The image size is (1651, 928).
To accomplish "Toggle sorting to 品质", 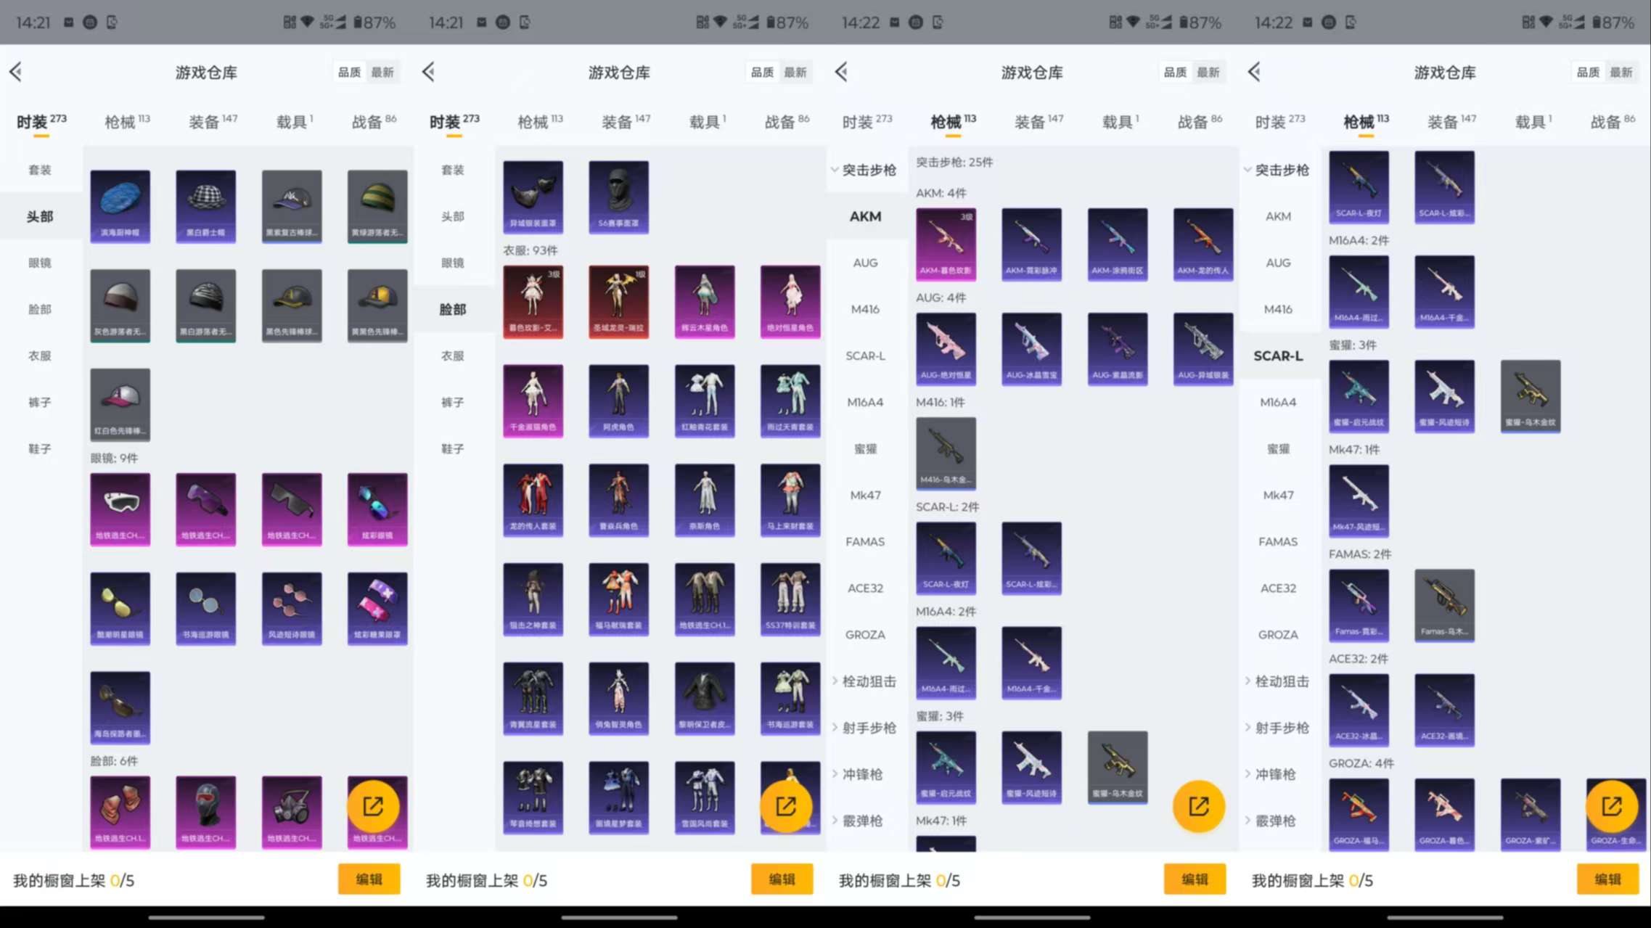I will coord(349,72).
